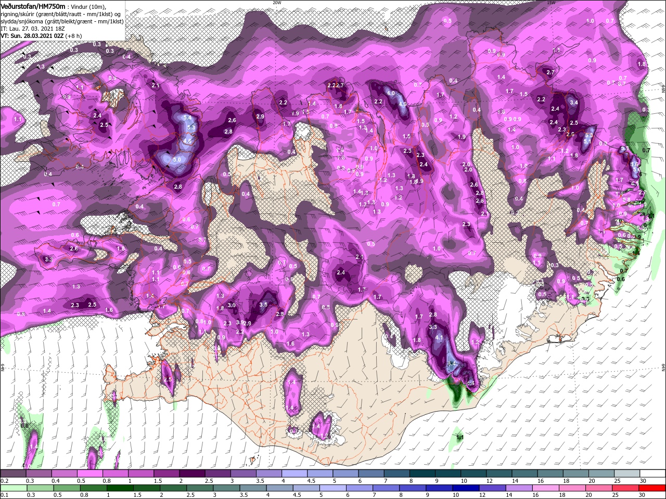The height and width of the screenshot is (499, 666).
Task: Click the light periwinkle 4–4.5 swatch in top legend row
Action: (294, 474)
